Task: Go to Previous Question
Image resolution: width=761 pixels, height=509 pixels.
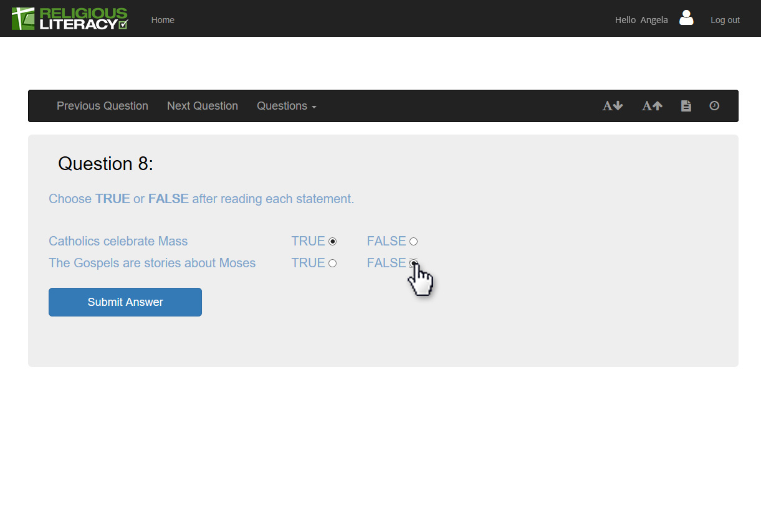Action: click(102, 106)
